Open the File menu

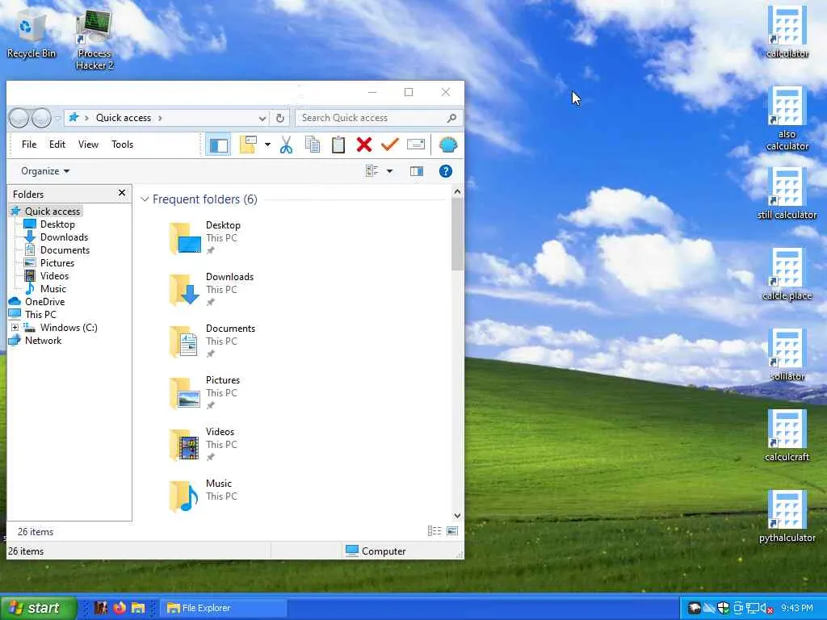29,145
